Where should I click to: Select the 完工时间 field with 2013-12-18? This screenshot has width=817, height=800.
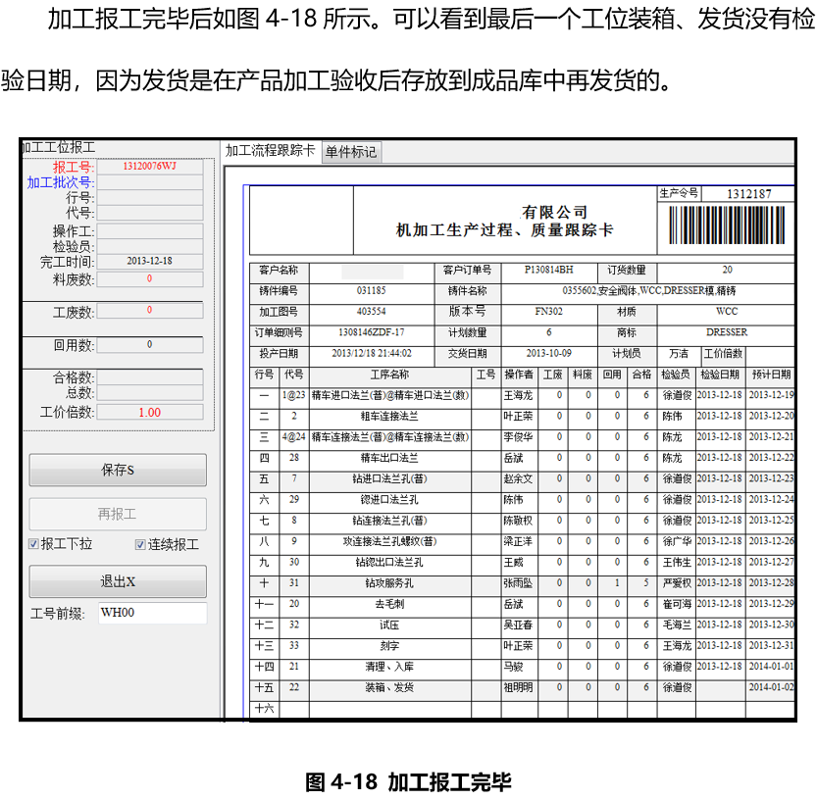tap(149, 262)
